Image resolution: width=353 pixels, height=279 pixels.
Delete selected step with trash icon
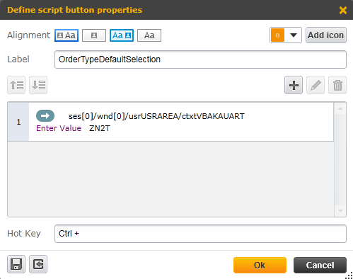[337, 85]
